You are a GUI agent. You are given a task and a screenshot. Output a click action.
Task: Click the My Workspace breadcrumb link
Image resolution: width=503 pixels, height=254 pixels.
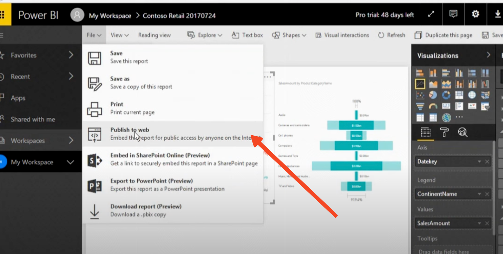110,16
